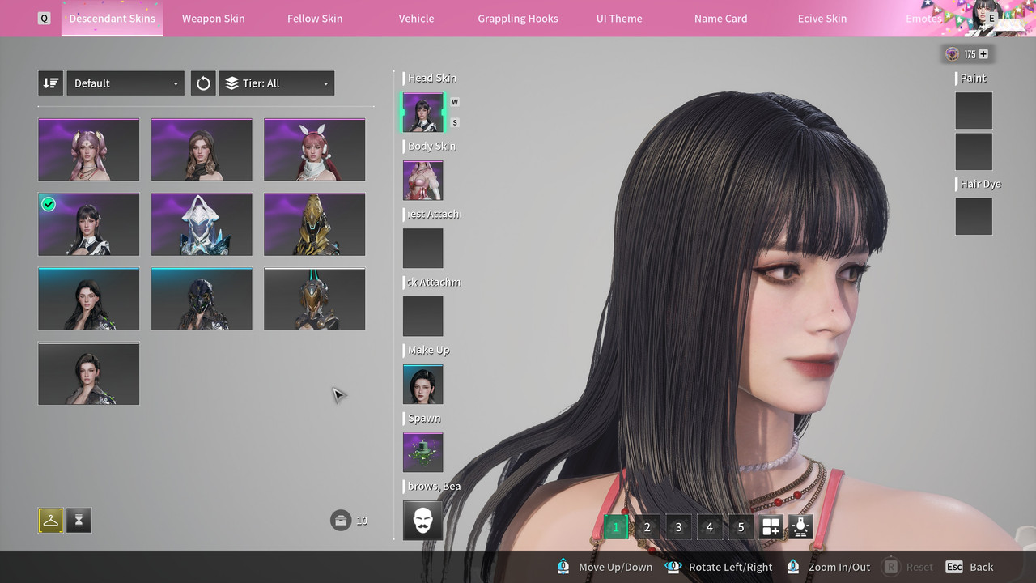This screenshot has height=583, width=1036.
Task: Click the Esc key icon
Action: [x=954, y=567]
